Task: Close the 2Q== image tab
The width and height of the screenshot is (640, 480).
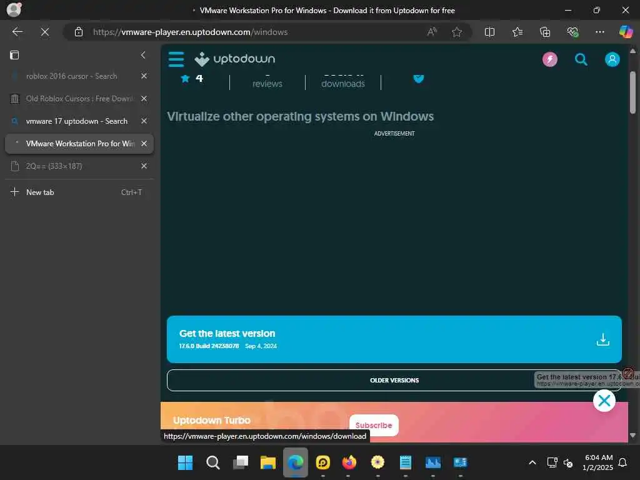Action: coord(144,166)
